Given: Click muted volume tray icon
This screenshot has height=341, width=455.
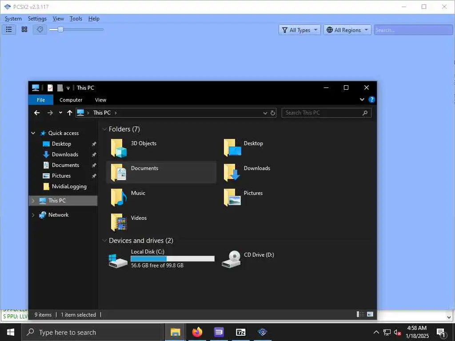Looking at the screenshot, I should 398,333.
